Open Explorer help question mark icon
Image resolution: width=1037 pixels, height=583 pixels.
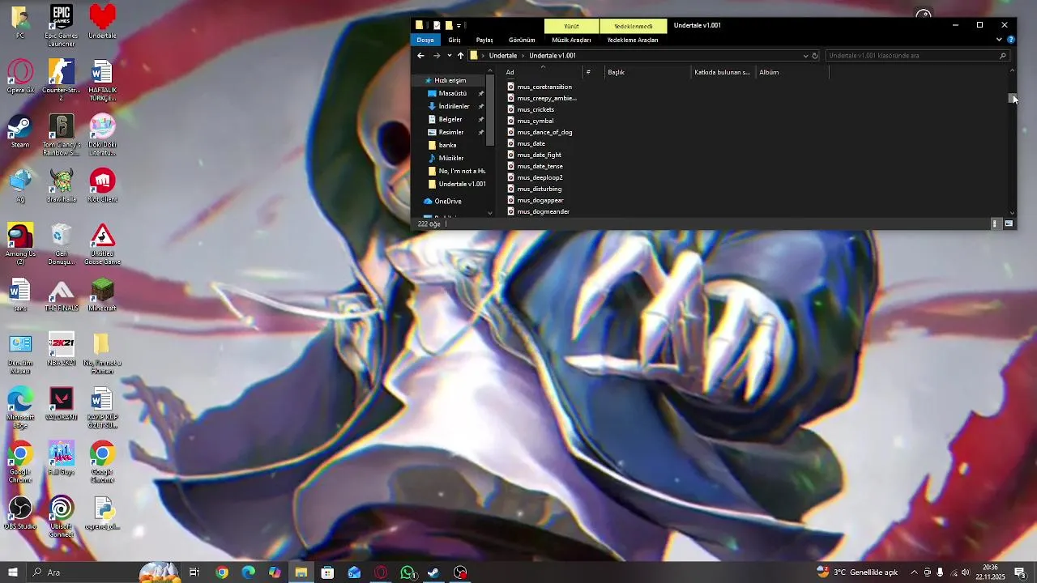click(x=1011, y=40)
